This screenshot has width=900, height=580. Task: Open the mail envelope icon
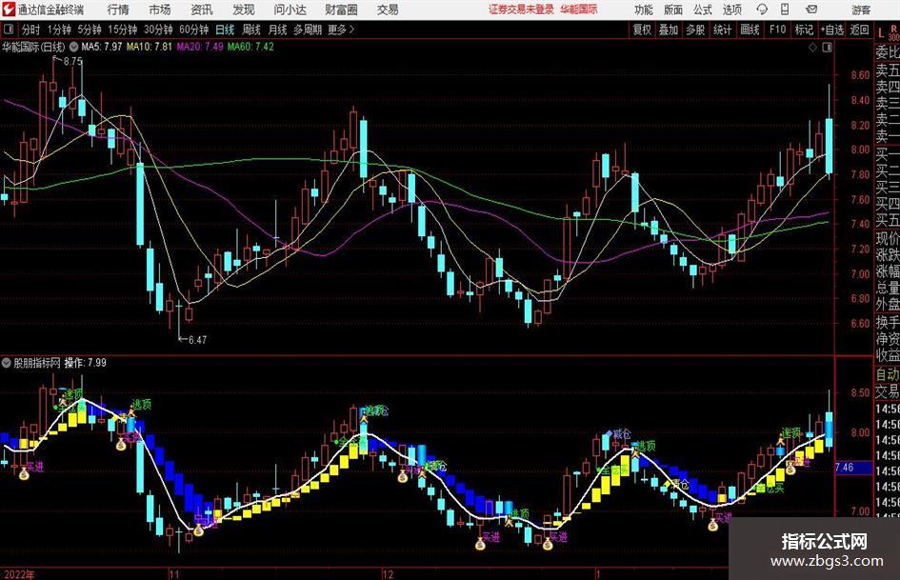point(811,10)
